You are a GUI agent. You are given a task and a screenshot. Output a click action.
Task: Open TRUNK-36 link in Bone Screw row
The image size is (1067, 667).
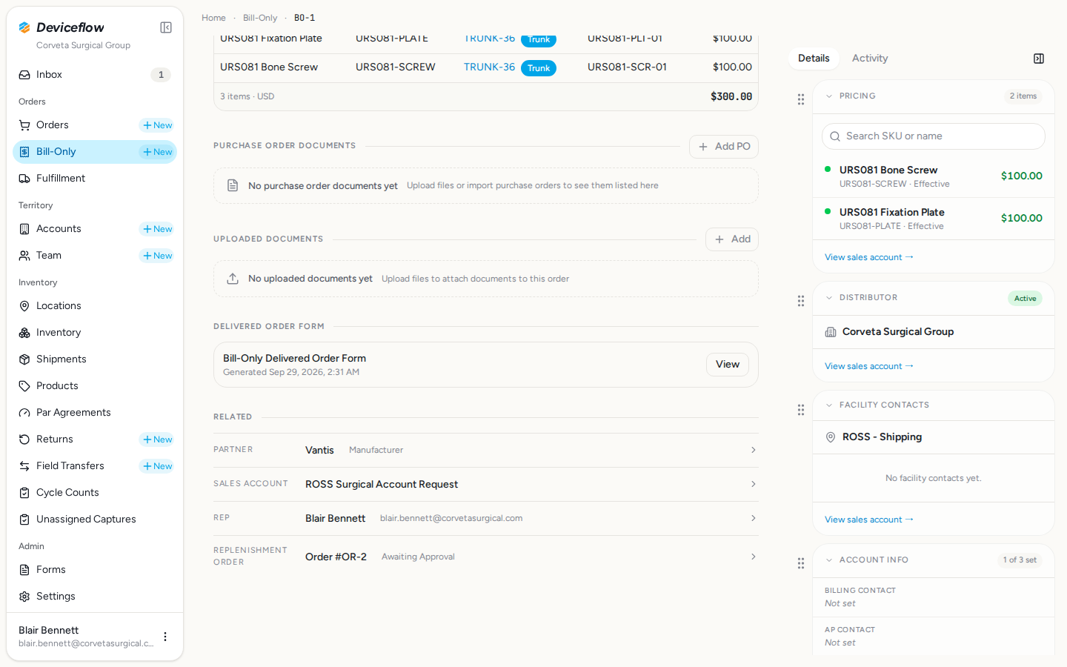tap(489, 67)
